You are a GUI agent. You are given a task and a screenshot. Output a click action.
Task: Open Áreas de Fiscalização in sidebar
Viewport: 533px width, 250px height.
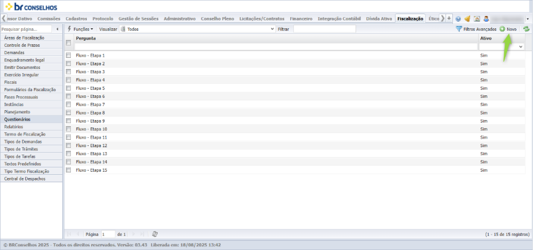pos(31,38)
